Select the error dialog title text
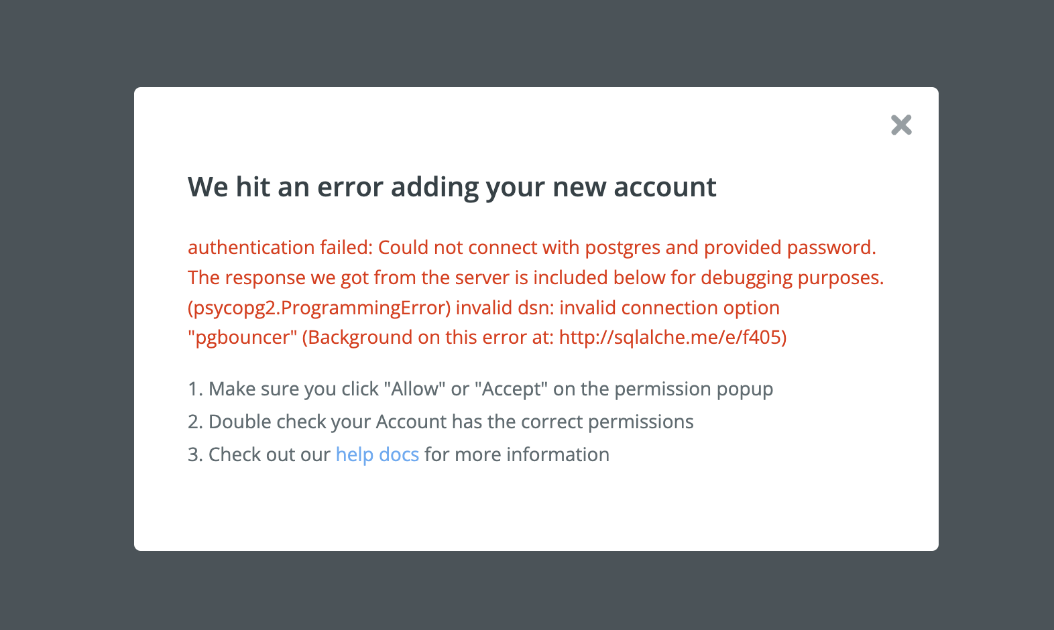 pos(451,188)
